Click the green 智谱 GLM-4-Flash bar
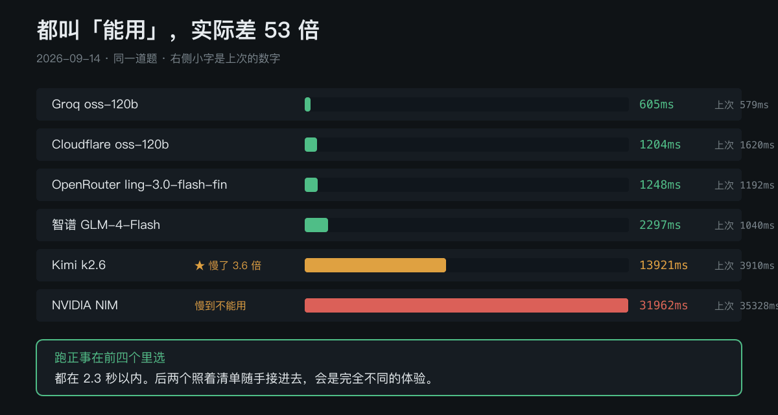Screen dimensions: 778x415 316,225
